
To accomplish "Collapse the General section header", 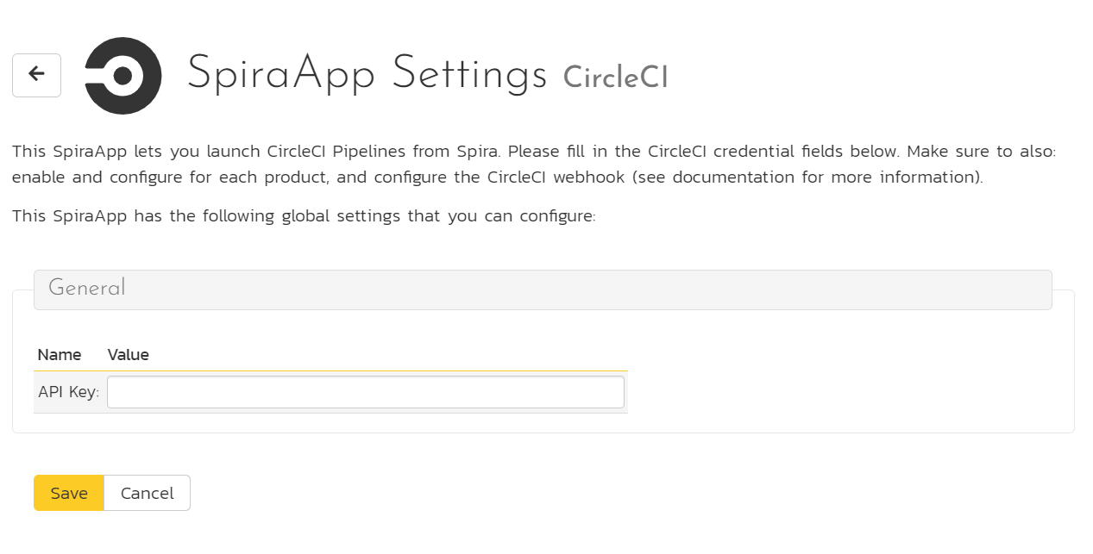I will pyautogui.click(x=543, y=289).
